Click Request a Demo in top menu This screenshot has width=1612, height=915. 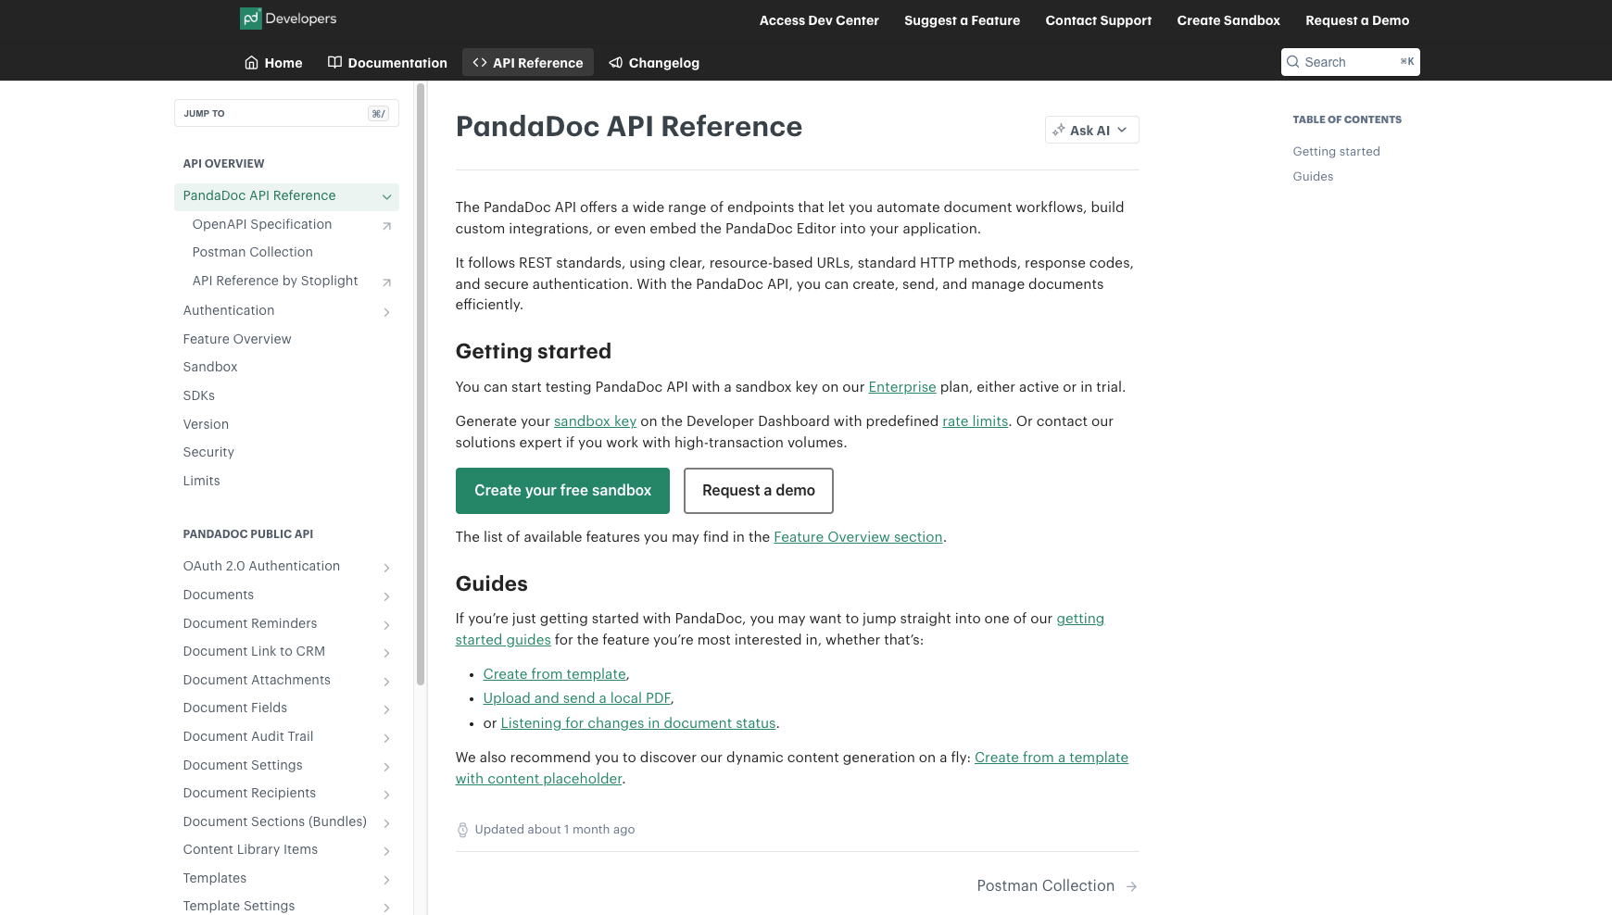coord(1357,20)
